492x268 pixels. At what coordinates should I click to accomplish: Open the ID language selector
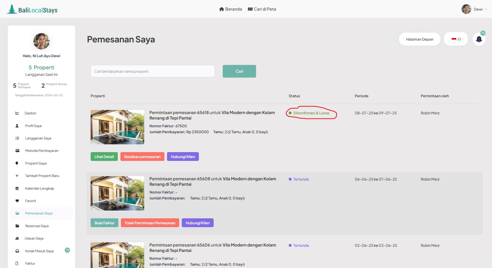(x=456, y=39)
